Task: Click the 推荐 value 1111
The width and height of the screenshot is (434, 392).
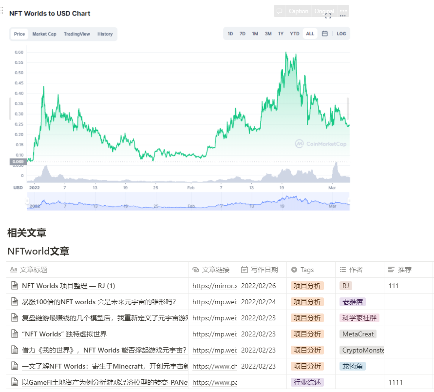Action: pyautogui.click(x=395, y=382)
